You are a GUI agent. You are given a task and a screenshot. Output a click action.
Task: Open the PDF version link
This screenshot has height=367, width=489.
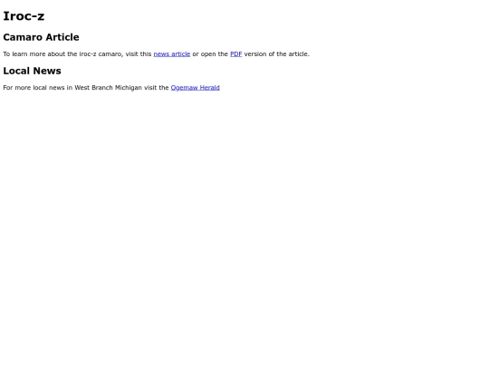click(236, 54)
